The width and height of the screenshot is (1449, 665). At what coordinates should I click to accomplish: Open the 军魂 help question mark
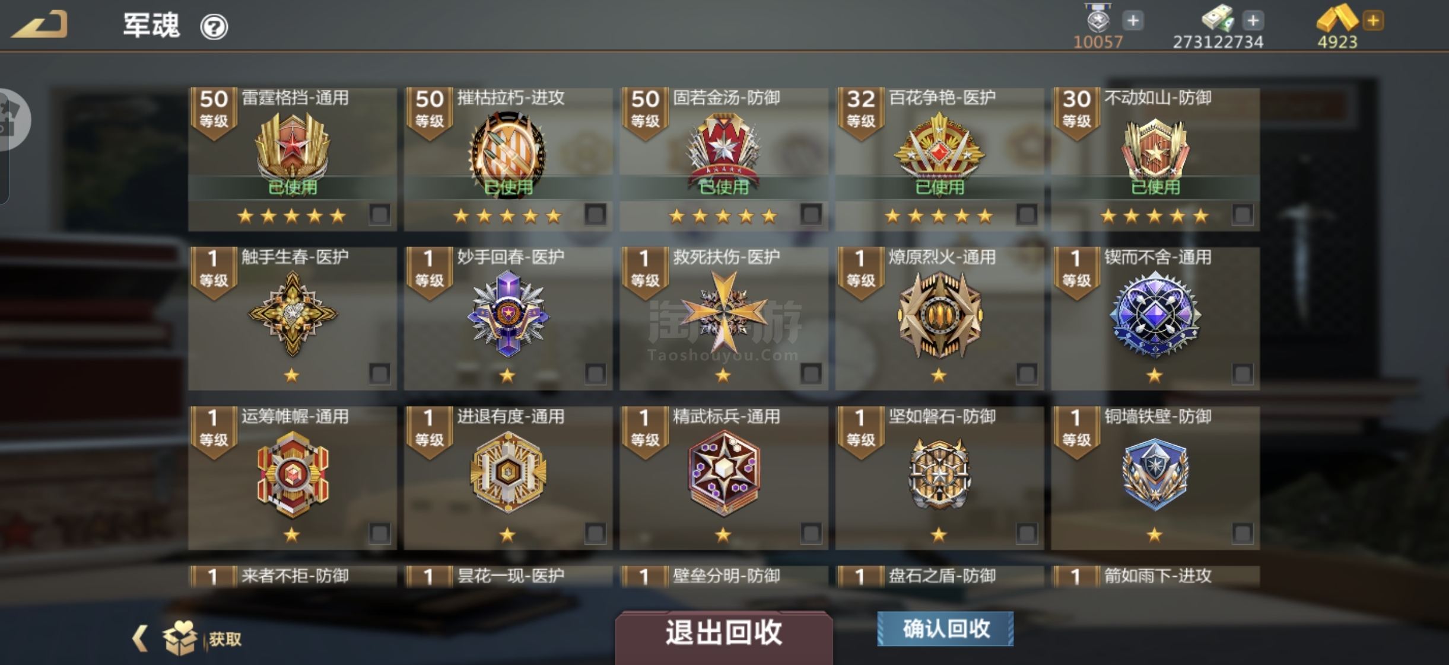coord(214,27)
